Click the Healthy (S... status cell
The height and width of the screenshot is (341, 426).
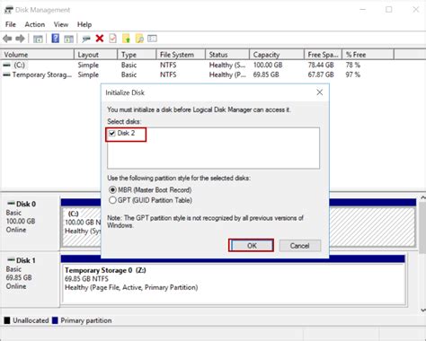(x=227, y=65)
